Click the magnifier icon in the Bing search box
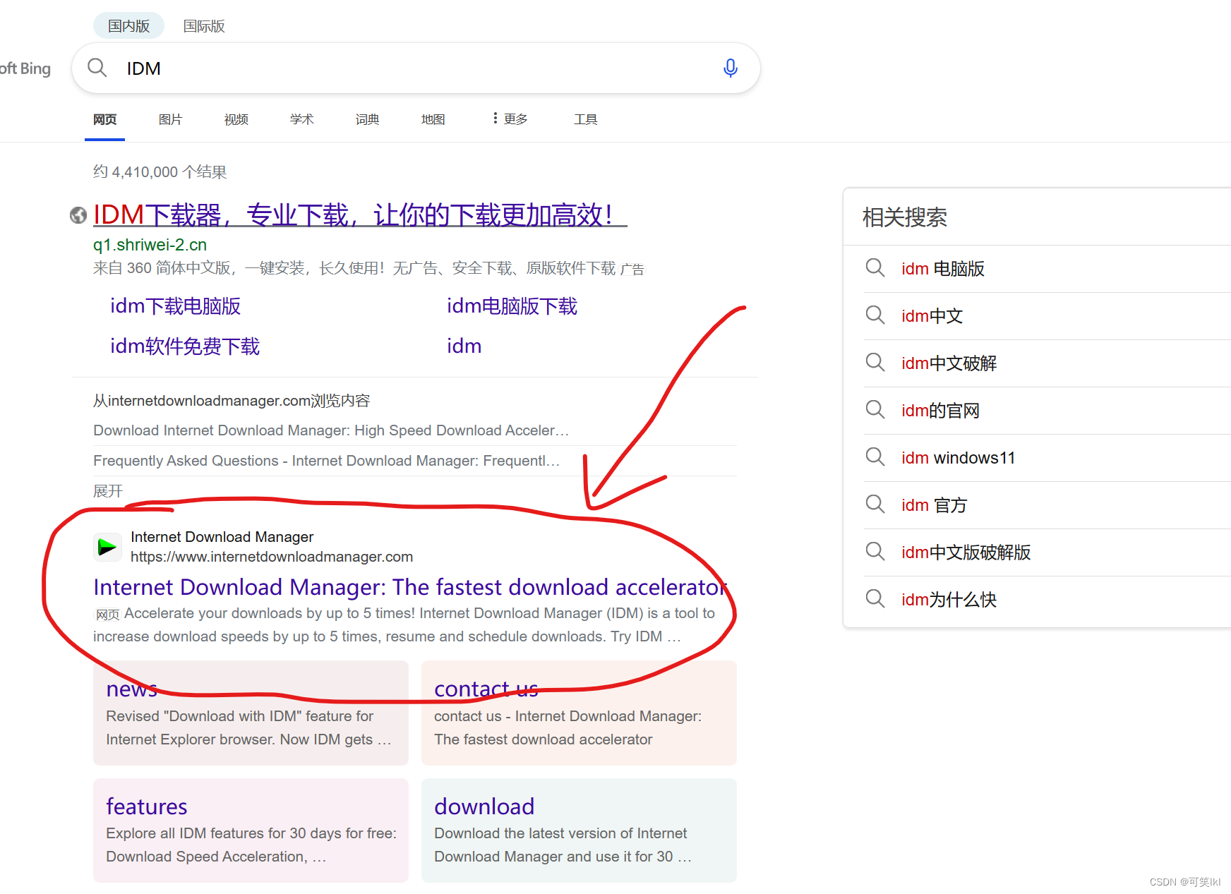Screen dimensions: 1231x894 [97, 68]
